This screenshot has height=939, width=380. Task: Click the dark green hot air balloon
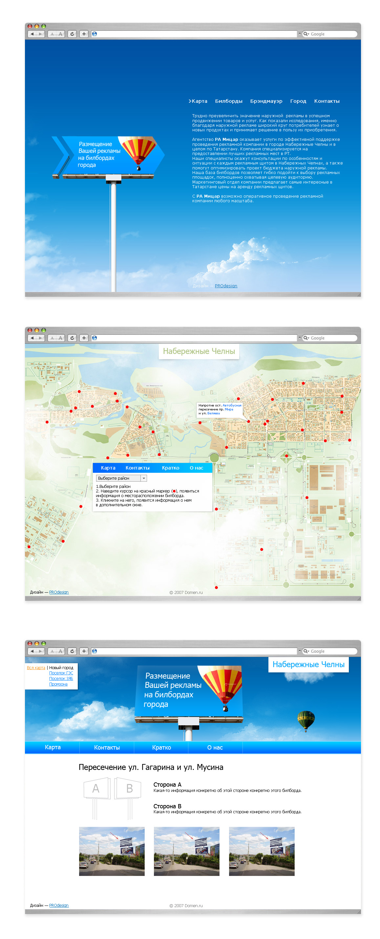[305, 720]
